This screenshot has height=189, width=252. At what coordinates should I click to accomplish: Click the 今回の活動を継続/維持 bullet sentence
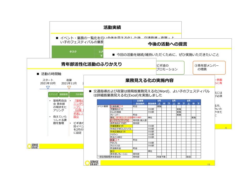168,55
